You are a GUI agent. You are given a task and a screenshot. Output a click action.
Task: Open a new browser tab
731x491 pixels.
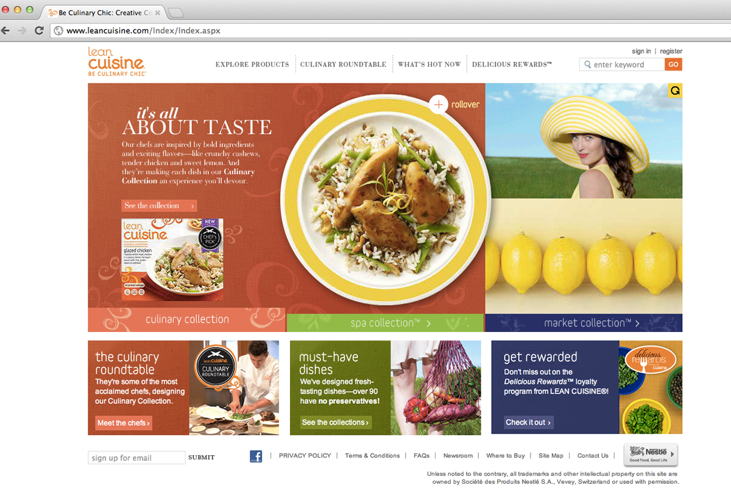(175, 12)
